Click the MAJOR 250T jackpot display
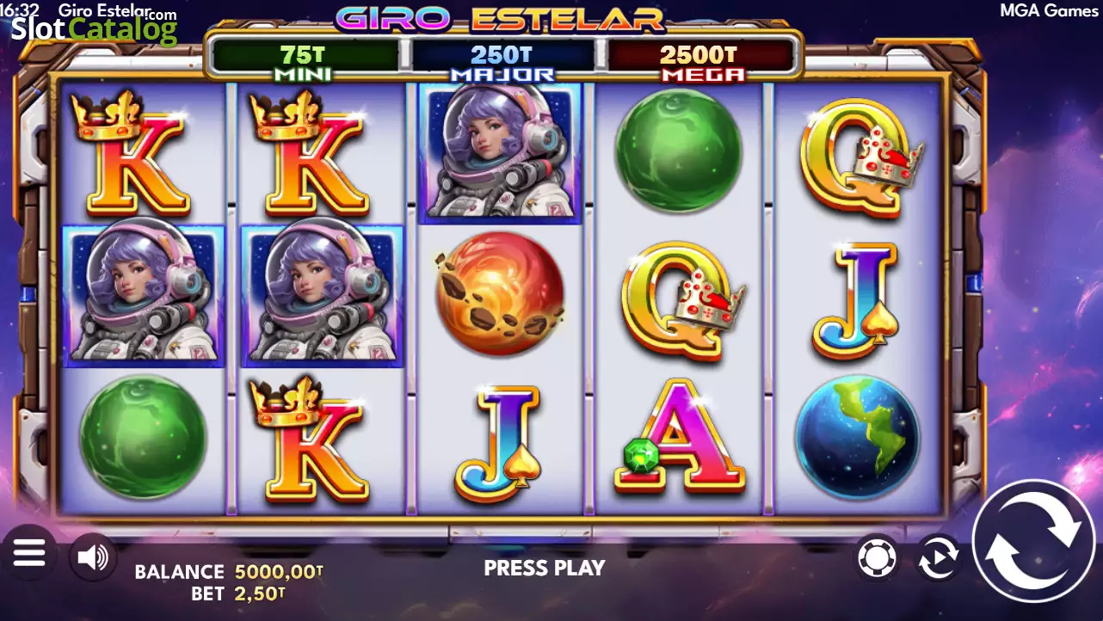 502,60
